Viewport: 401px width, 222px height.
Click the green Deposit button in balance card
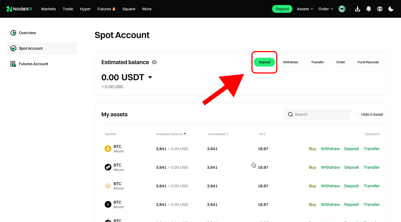point(265,62)
